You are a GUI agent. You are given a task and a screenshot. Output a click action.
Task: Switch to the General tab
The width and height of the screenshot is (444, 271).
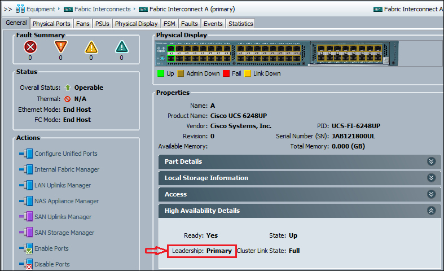[x=16, y=23]
